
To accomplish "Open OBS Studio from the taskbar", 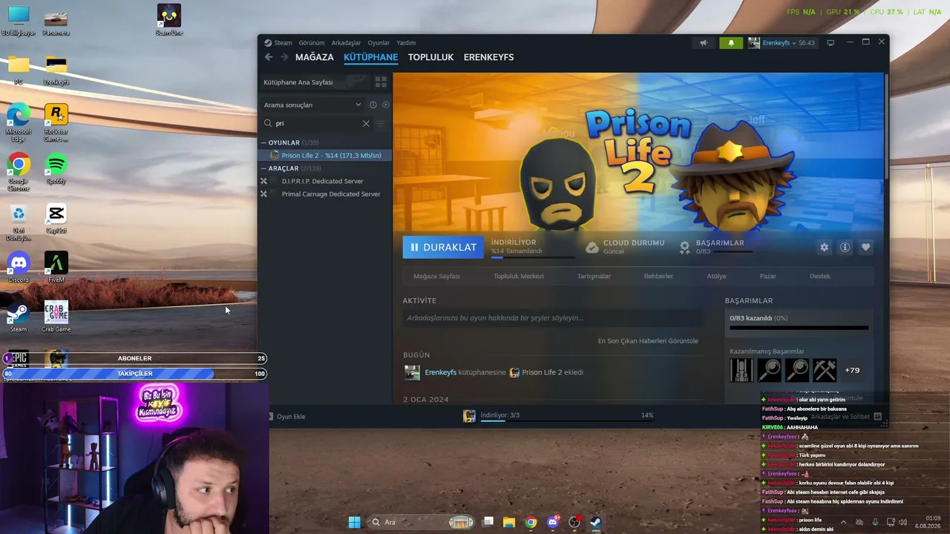I will pos(574,522).
